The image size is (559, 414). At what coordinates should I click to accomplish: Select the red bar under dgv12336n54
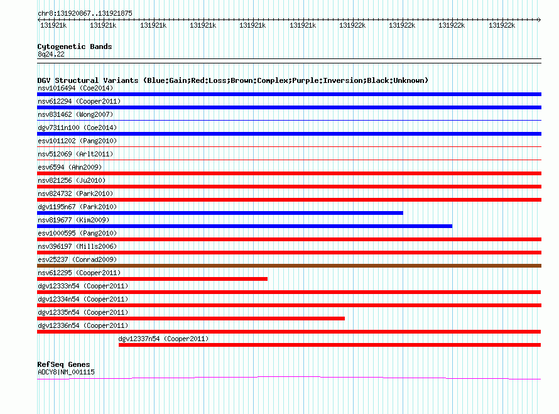[x=289, y=332]
